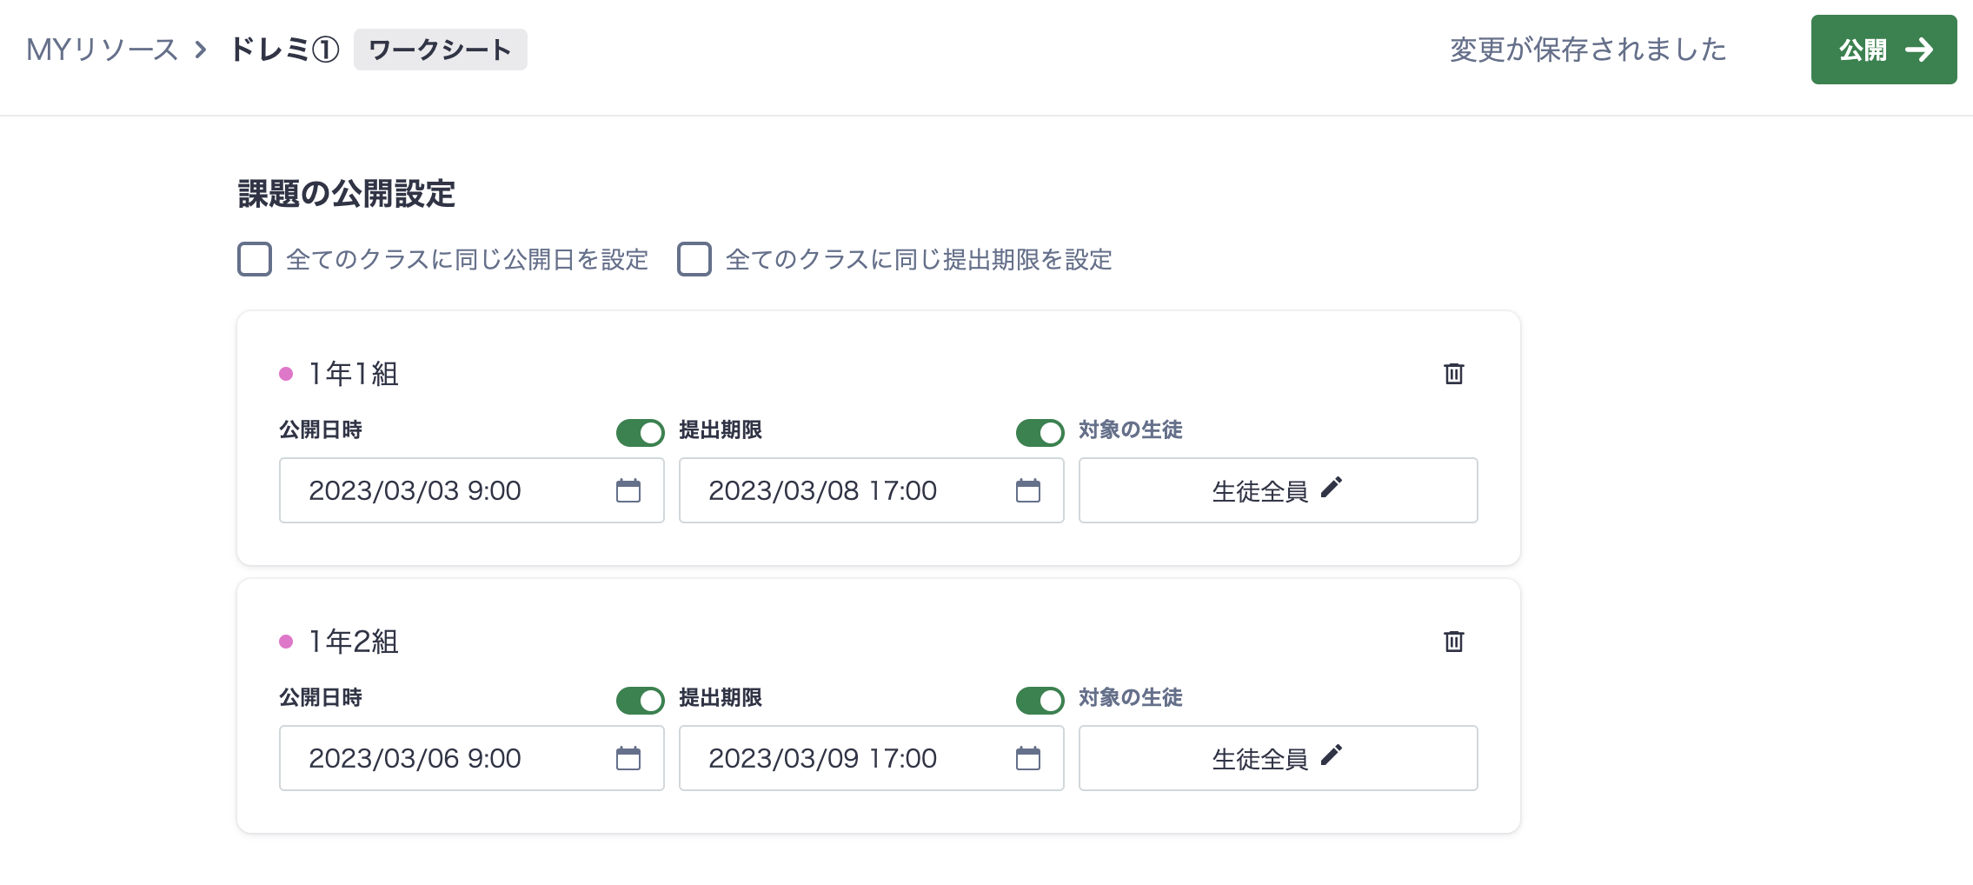
Task: Open the calendar picker for 1年2組 提出期限
Action: pyautogui.click(x=1028, y=758)
